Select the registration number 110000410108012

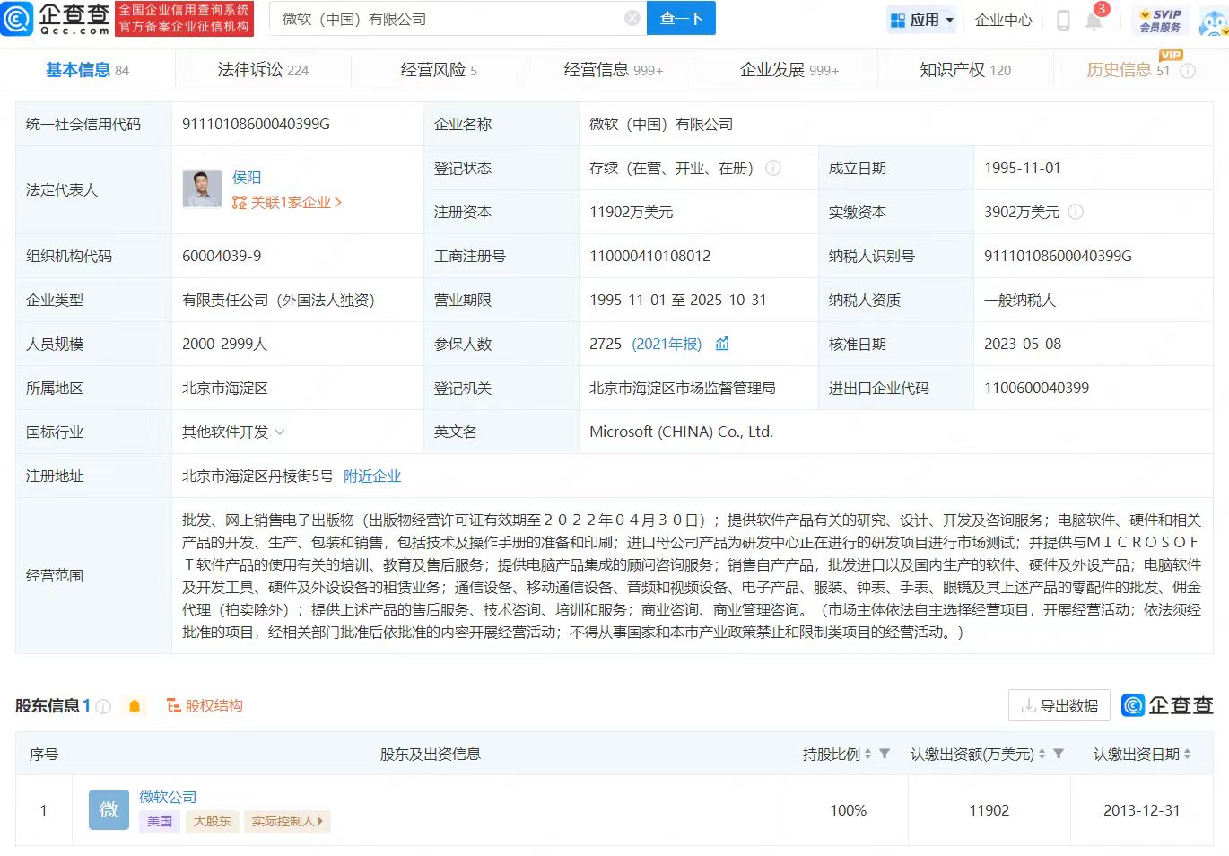(649, 256)
